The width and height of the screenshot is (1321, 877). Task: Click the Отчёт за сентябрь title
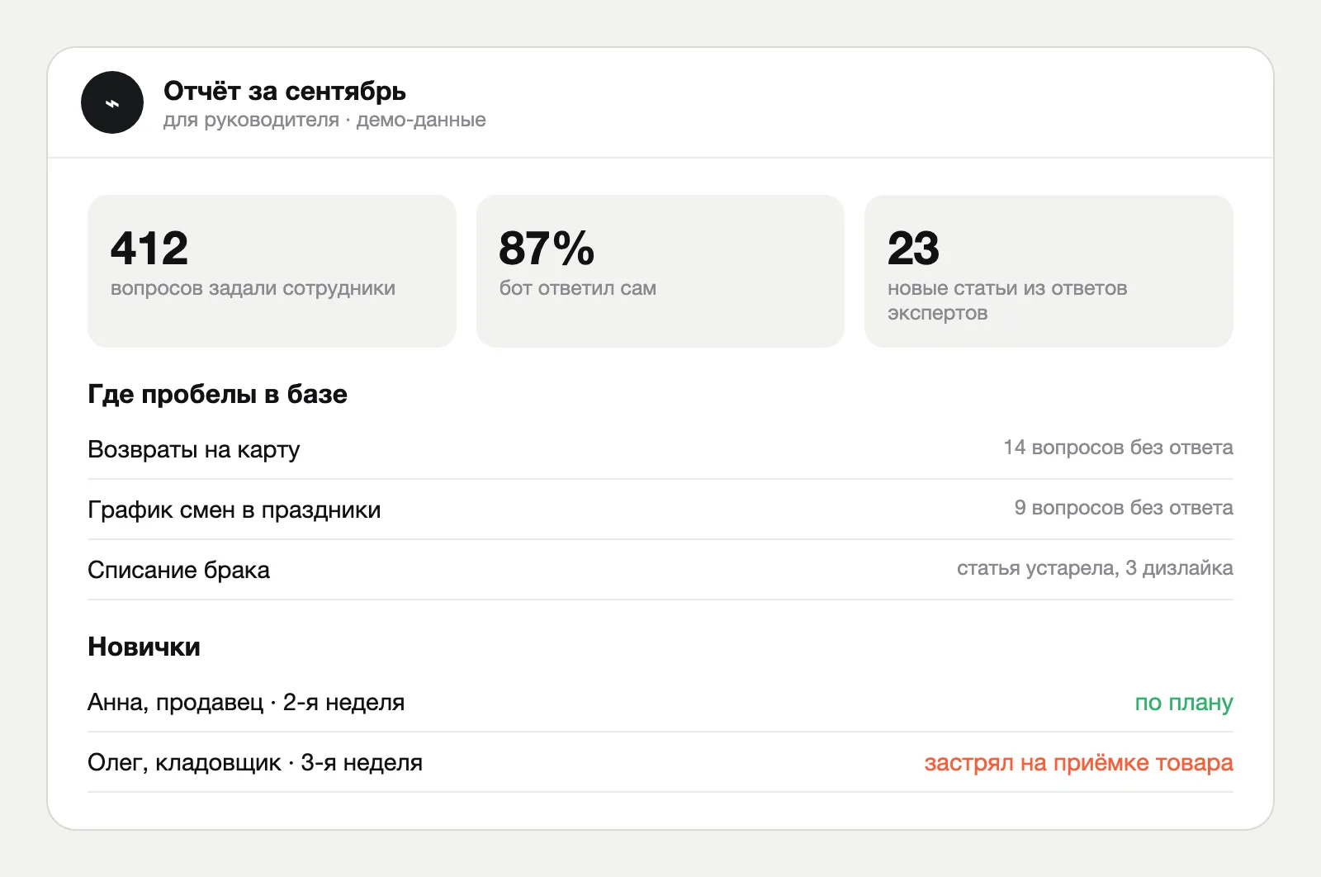(x=285, y=91)
